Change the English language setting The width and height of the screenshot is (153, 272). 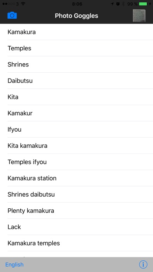pyautogui.click(x=14, y=265)
